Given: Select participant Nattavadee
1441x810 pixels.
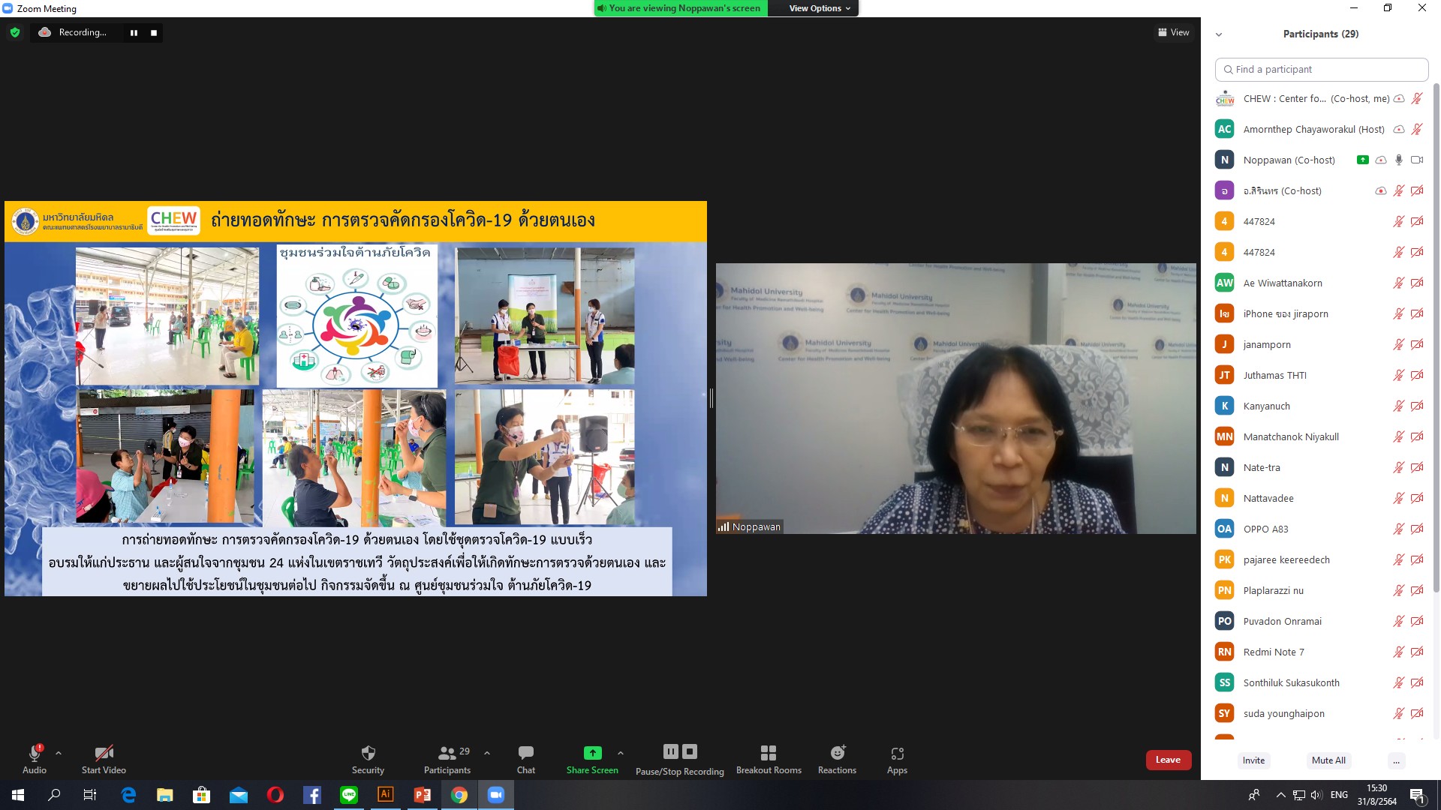Looking at the screenshot, I should coord(1319,498).
